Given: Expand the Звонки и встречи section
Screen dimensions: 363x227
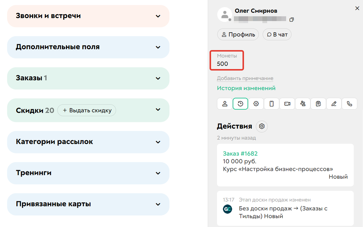Looking at the screenshot, I should 158,16.
